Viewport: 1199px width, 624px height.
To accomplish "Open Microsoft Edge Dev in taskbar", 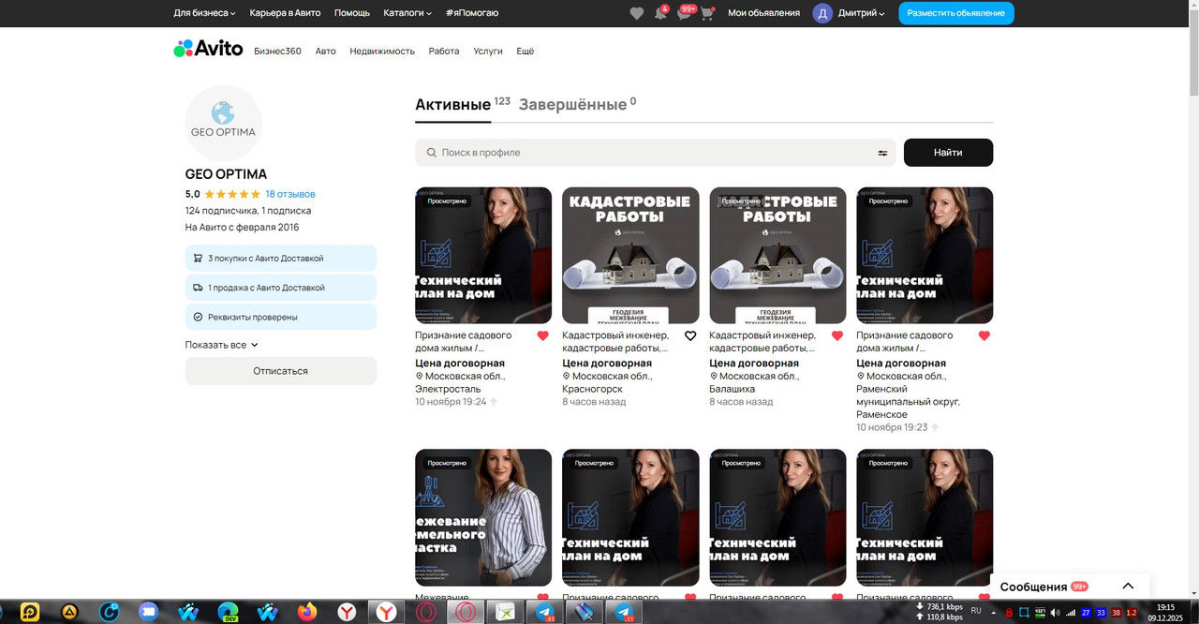I will point(228,612).
